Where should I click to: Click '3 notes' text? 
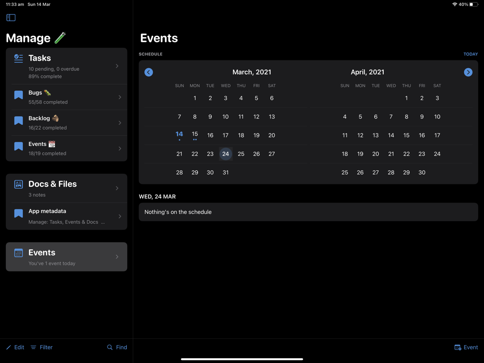click(37, 195)
